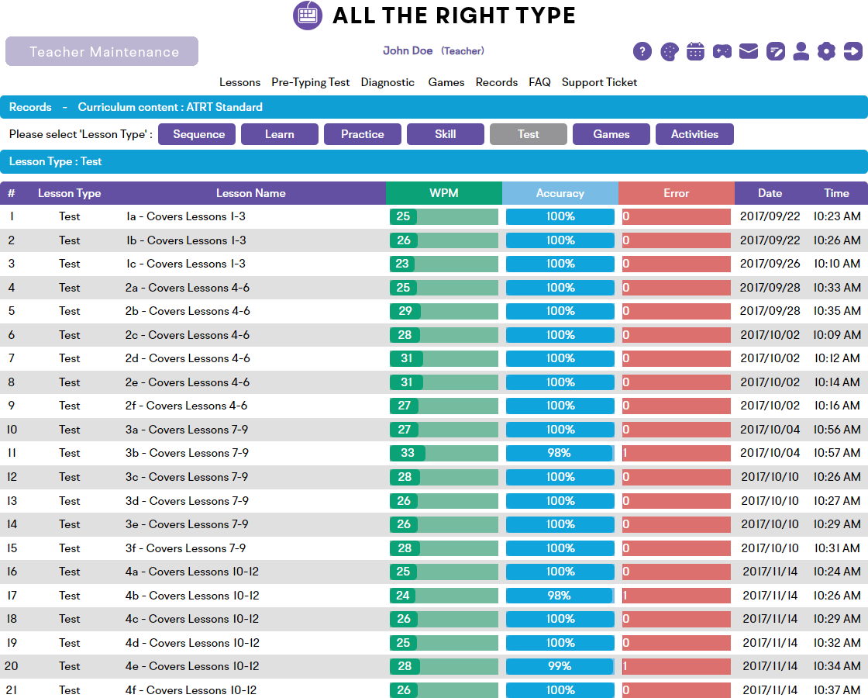The width and height of the screenshot is (868, 698).
Task: Click '4a - Covers Lessons 10-12'
Action: point(192,571)
